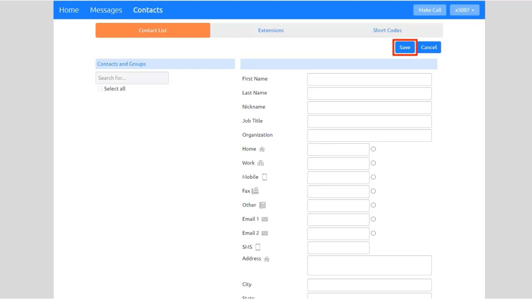Go to the Home menu

point(69,10)
